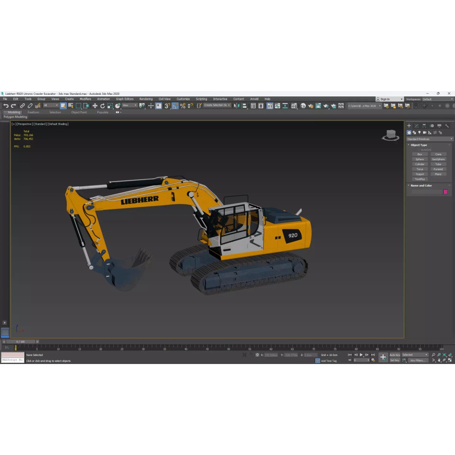Click the Redo arrow icon
The height and width of the screenshot is (455, 455).
click(13, 106)
